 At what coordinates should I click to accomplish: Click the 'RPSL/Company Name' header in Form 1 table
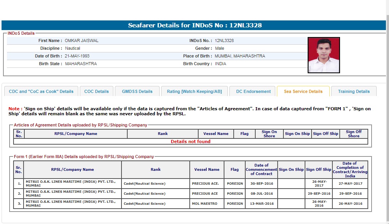[x=72, y=170]
